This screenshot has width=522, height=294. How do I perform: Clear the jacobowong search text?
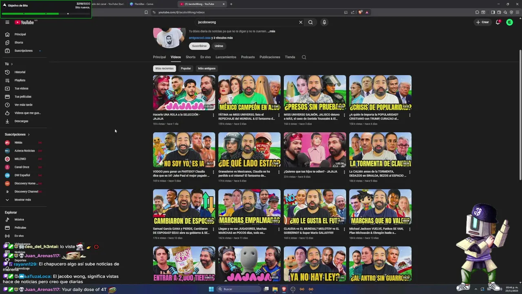click(301, 22)
